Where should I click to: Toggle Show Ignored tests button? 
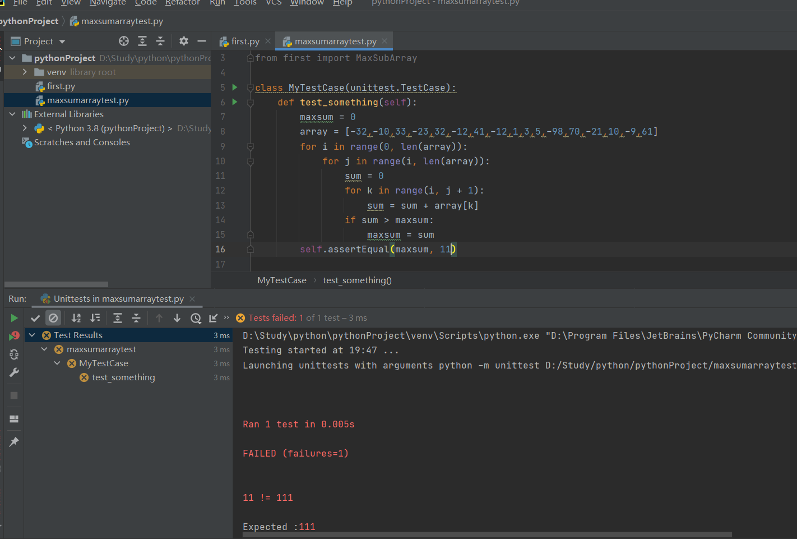[x=53, y=318]
